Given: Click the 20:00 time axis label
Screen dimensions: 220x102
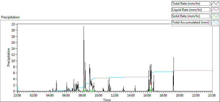Looking at the screenshot, I should click(x=180, y=96).
